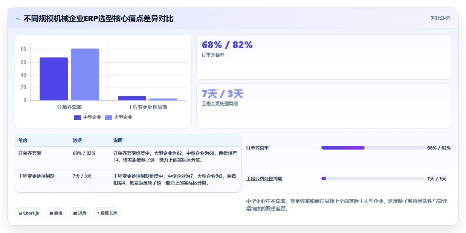Click the 7天 / 3天 value beside progress bar
Screen dimensions: 466x233
[x=437, y=179]
